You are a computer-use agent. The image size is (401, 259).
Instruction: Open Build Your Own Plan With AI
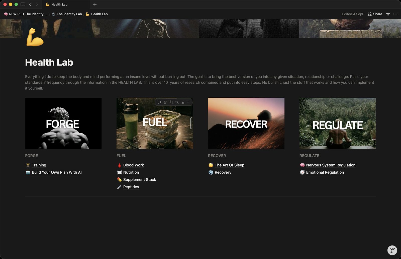click(54, 172)
